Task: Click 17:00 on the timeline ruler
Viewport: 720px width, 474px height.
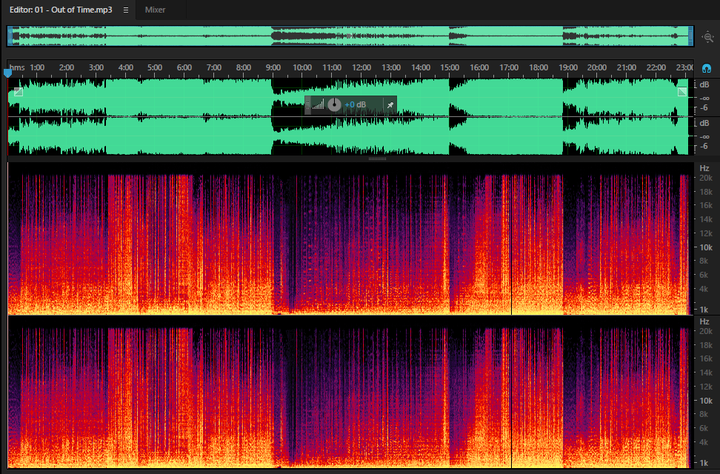Action: (x=509, y=67)
